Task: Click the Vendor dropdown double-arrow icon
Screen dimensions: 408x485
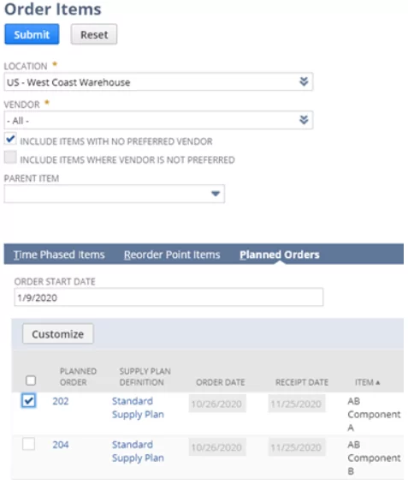Action: click(x=304, y=120)
